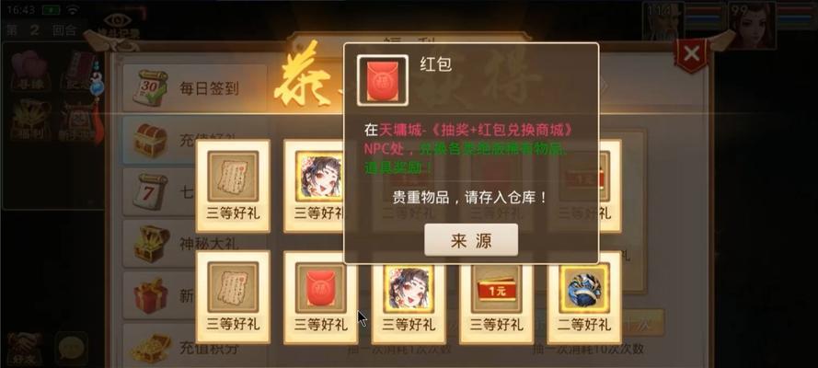Select the red envelope icon in the tooltip header
Viewport: 818px width, 368px height.
pos(383,80)
